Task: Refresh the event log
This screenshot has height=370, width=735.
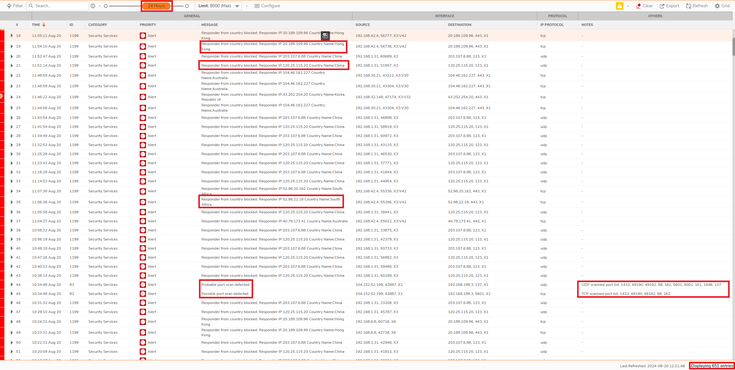Action: tap(697, 6)
